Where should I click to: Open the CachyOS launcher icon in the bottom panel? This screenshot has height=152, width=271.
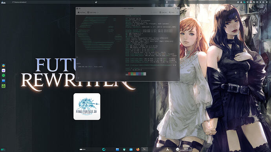104,149
